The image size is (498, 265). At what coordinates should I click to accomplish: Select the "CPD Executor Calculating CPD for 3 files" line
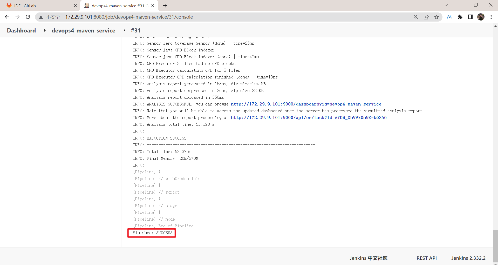187,70
